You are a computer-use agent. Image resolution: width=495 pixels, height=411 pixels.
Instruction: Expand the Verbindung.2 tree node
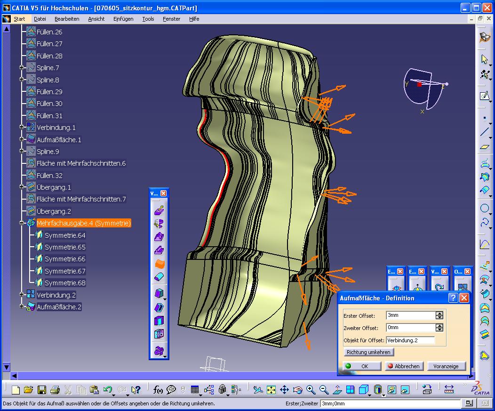(22, 294)
